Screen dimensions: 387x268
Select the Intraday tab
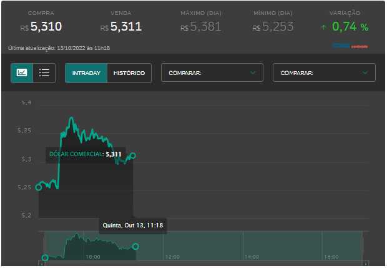click(86, 73)
